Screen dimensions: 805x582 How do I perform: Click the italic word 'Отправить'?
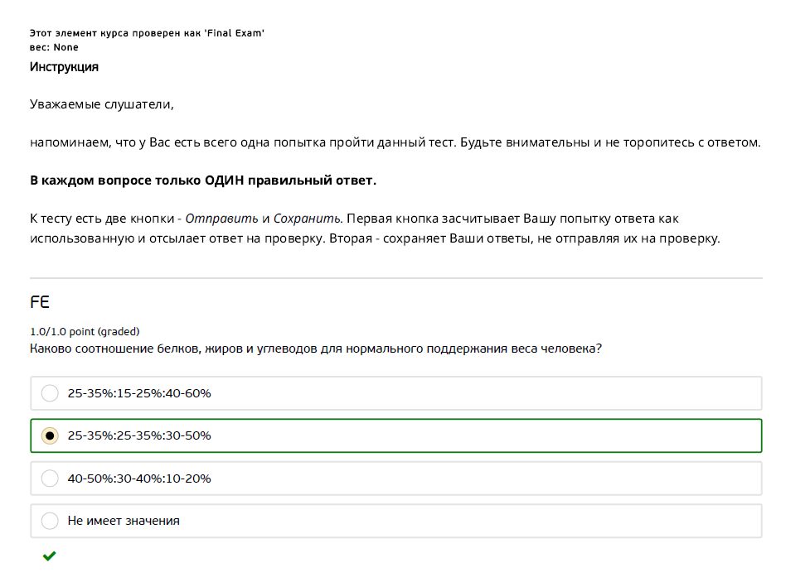(221, 219)
